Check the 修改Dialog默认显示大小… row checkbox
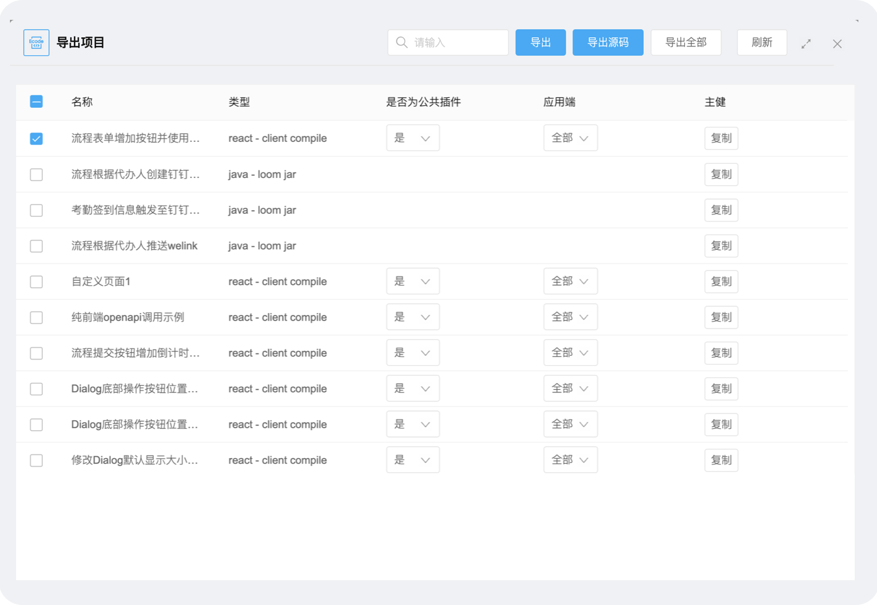The width and height of the screenshot is (877, 605). pos(37,461)
